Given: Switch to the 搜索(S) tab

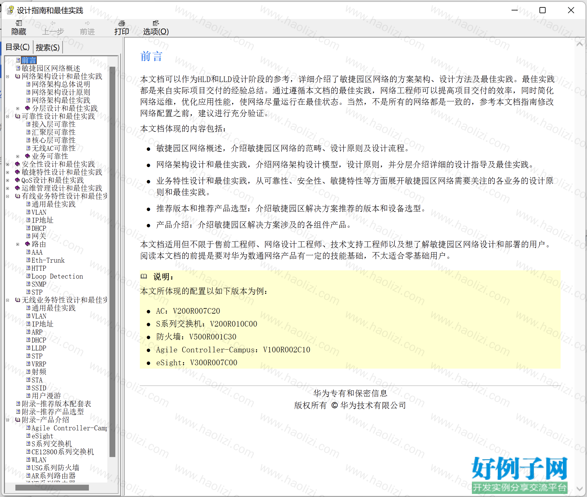Looking at the screenshot, I should click(x=48, y=47).
